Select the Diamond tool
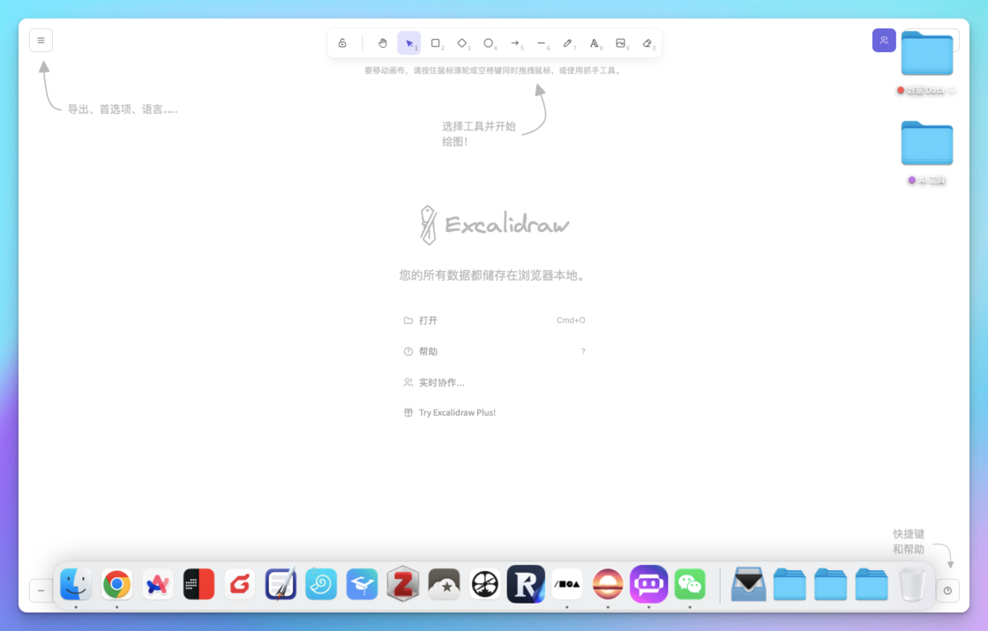This screenshot has width=988, height=631. [x=461, y=42]
